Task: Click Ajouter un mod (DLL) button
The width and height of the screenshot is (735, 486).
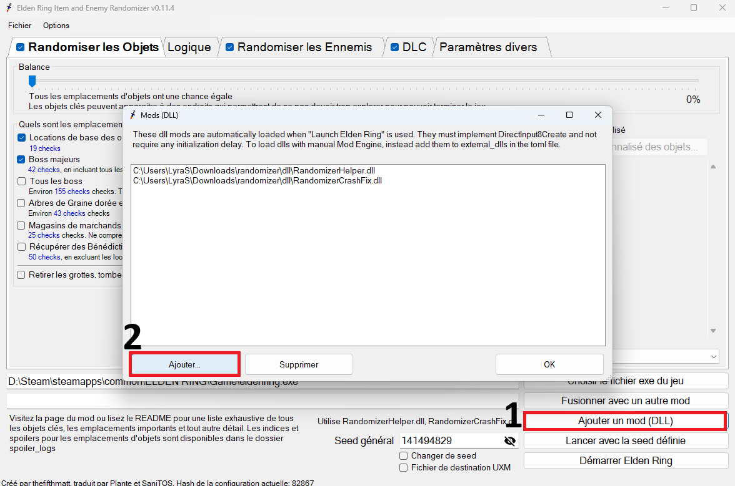Action: tap(626, 421)
